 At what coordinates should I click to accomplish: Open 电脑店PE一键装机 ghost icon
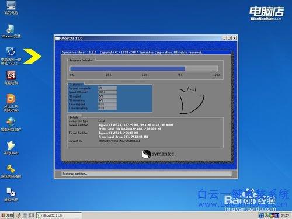coord(11,56)
